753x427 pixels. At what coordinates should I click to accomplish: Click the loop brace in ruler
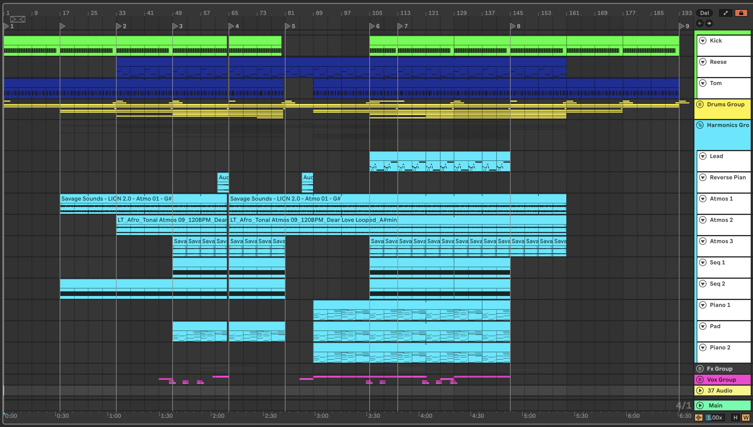[18, 19]
